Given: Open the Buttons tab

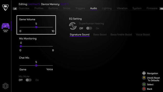Looking at the screenshot, I should click(53, 8).
